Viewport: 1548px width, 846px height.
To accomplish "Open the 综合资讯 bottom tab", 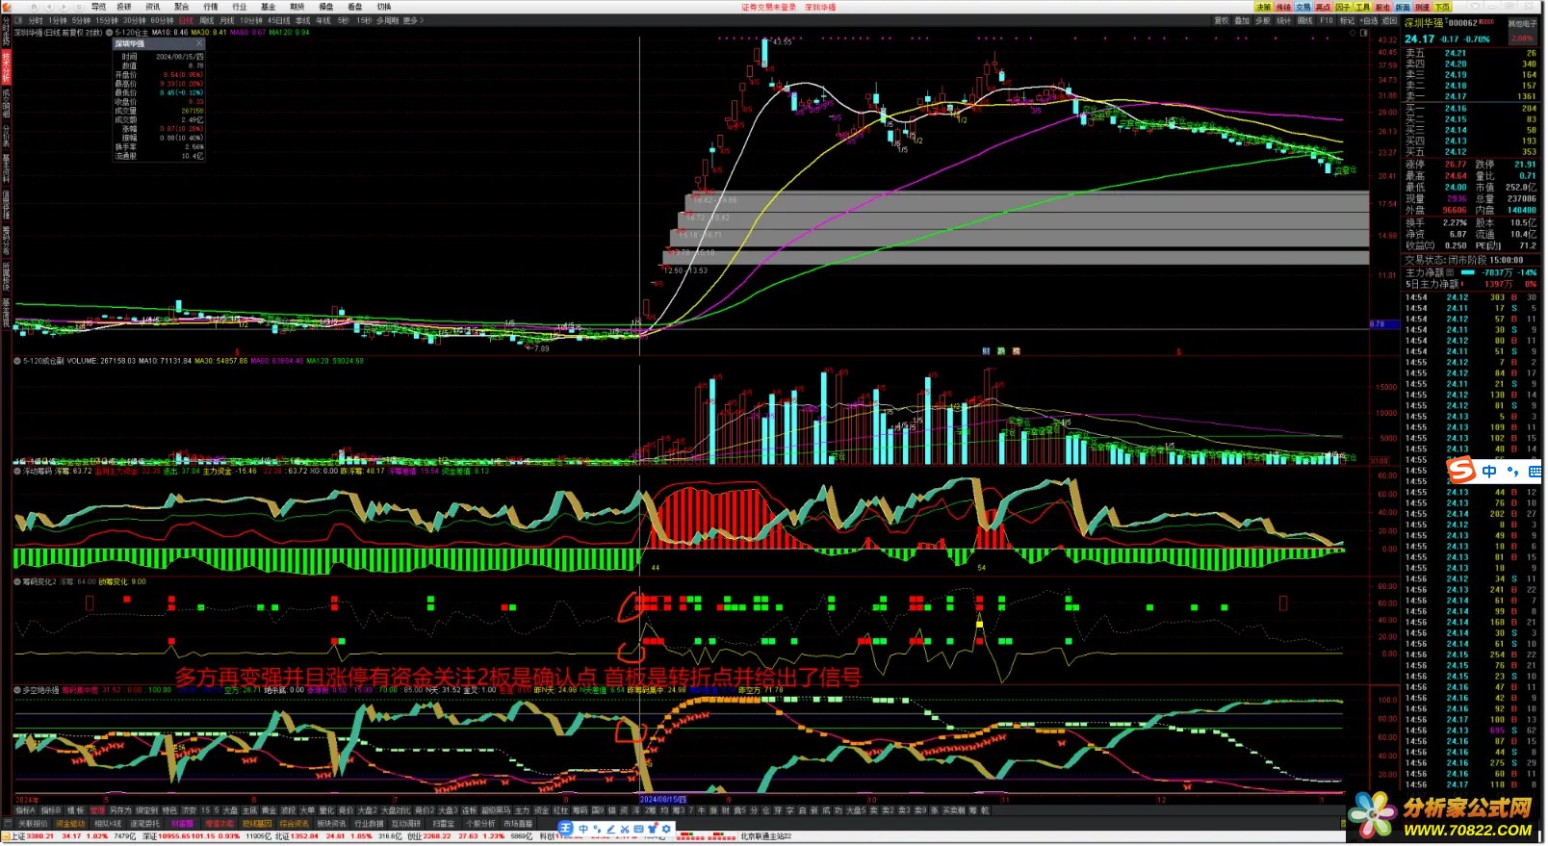I will coord(294,824).
